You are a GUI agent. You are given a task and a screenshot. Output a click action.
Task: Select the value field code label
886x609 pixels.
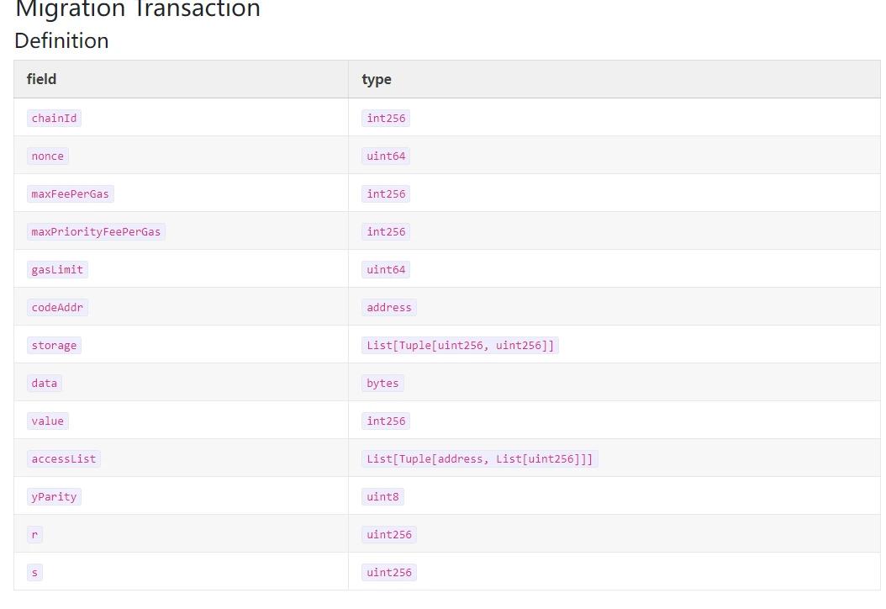pyautogui.click(x=47, y=421)
